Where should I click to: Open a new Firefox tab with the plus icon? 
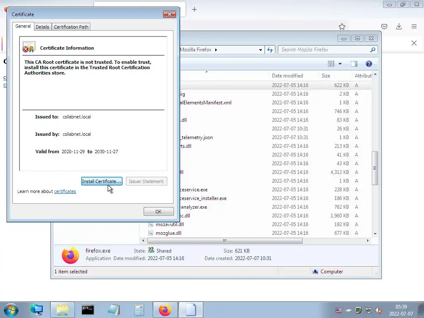click(x=195, y=10)
